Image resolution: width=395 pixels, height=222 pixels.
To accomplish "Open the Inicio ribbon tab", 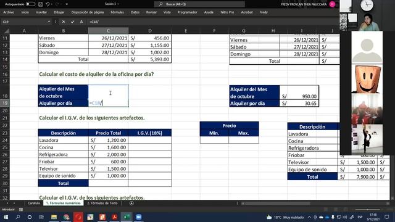I will 25,12.
